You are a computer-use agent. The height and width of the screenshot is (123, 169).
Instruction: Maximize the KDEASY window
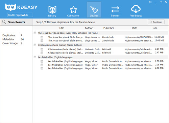(x=161, y=2)
